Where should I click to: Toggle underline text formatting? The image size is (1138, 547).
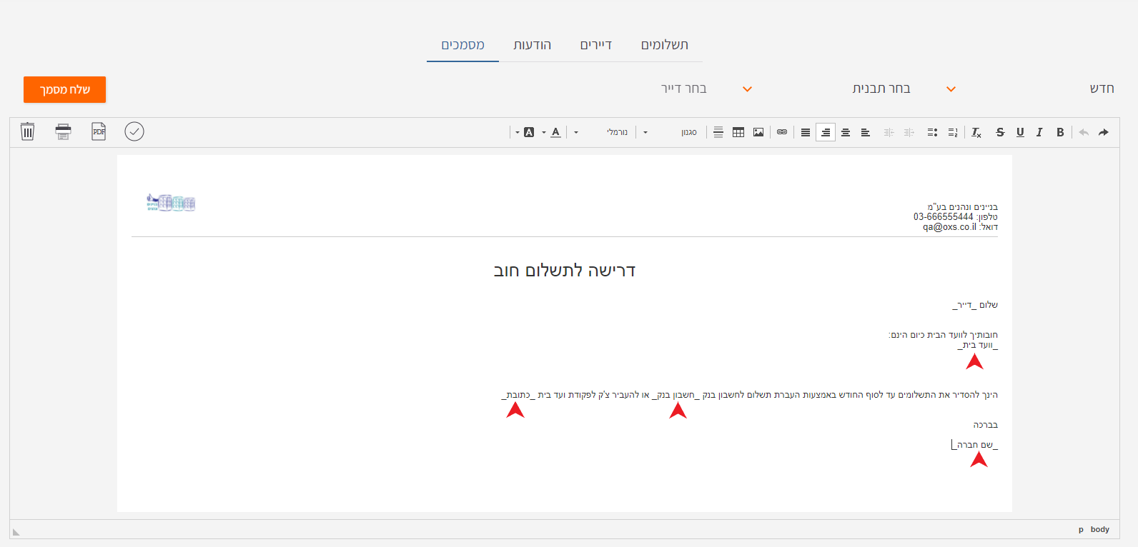pyautogui.click(x=1020, y=132)
